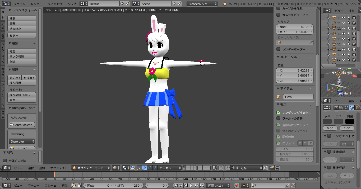Open ローカル orientation dropdown

point(170,168)
